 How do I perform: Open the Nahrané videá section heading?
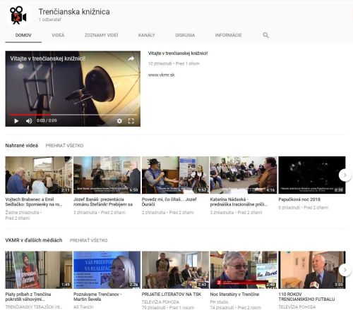point(22,146)
